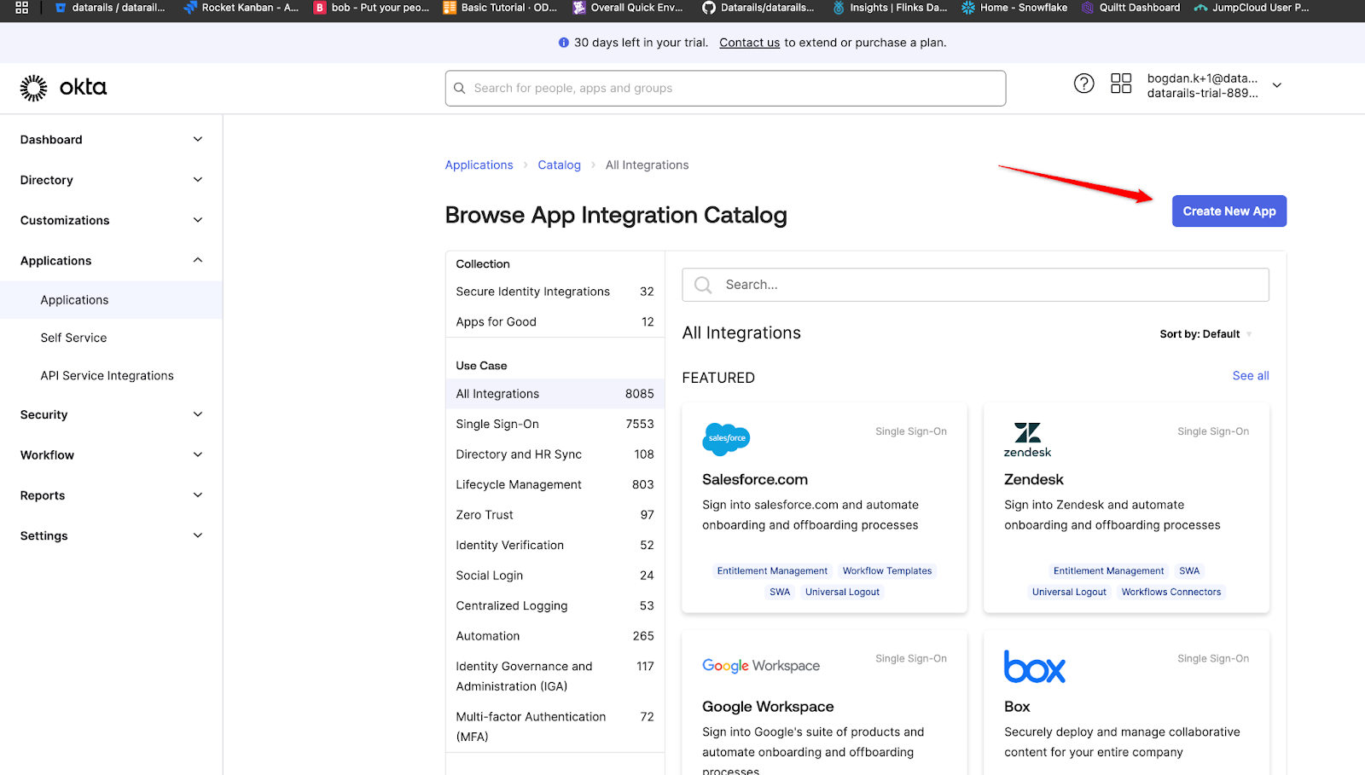
Task: Filter by Zero Trust
Action: (x=555, y=515)
